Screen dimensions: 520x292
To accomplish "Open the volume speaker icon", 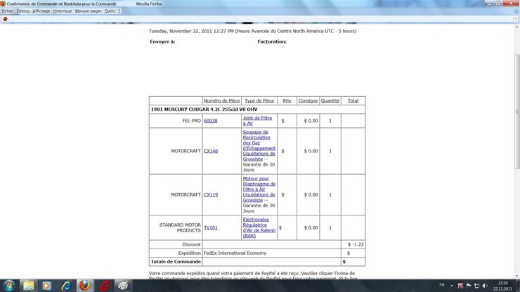I will point(485,286).
